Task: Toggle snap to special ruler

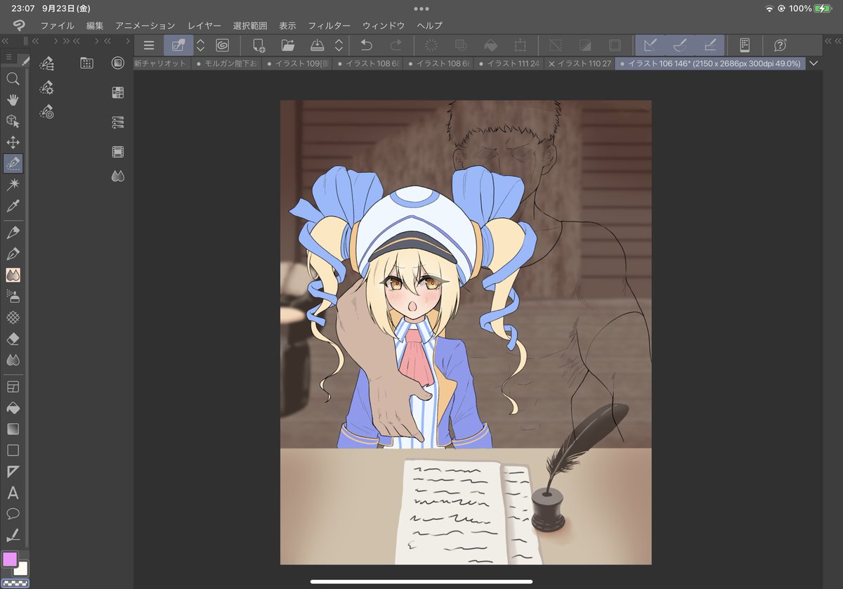Action: tap(679, 45)
